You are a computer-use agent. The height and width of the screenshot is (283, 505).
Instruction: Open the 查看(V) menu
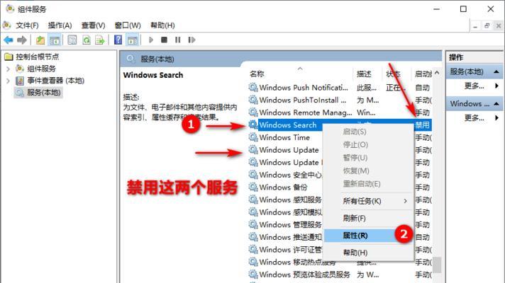pos(93,25)
